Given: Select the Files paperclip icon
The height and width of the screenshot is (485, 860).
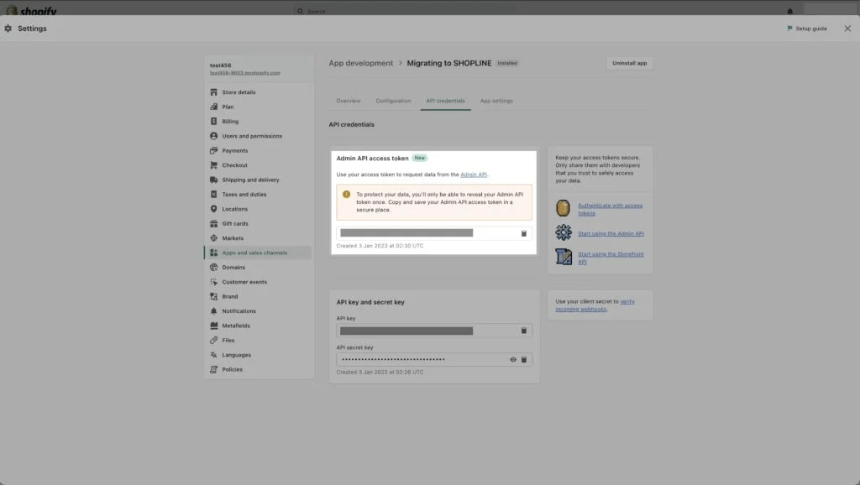Looking at the screenshot, I should tap(213, 341).
